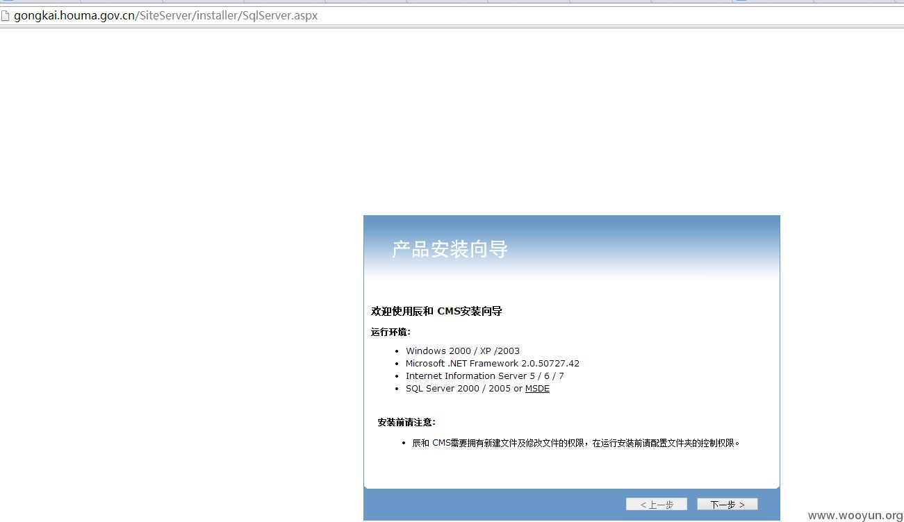Click the SQL Server 2000 / 2005 text
The width and height of the screenshot is (904, 522).
point(458,389)
